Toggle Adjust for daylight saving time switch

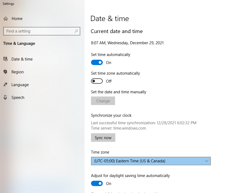(x=97, y=183)
